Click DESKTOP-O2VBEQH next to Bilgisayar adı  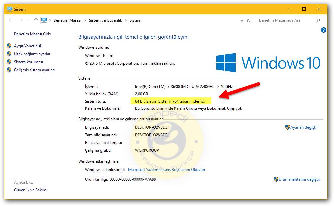pyautogui.click(x=153, y=127)
